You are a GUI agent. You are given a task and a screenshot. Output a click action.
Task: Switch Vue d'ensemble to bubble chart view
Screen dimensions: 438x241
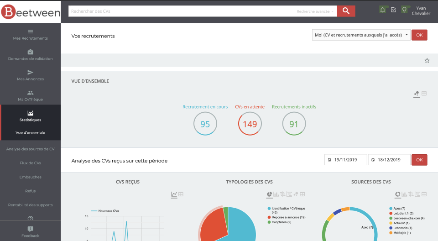[x=417, y=94]
